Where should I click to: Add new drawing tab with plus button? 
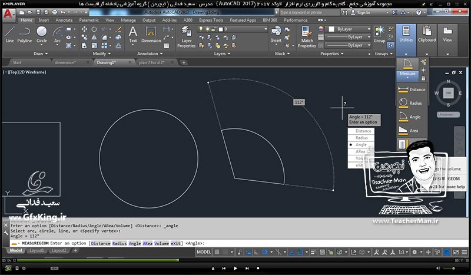point(184,62)
